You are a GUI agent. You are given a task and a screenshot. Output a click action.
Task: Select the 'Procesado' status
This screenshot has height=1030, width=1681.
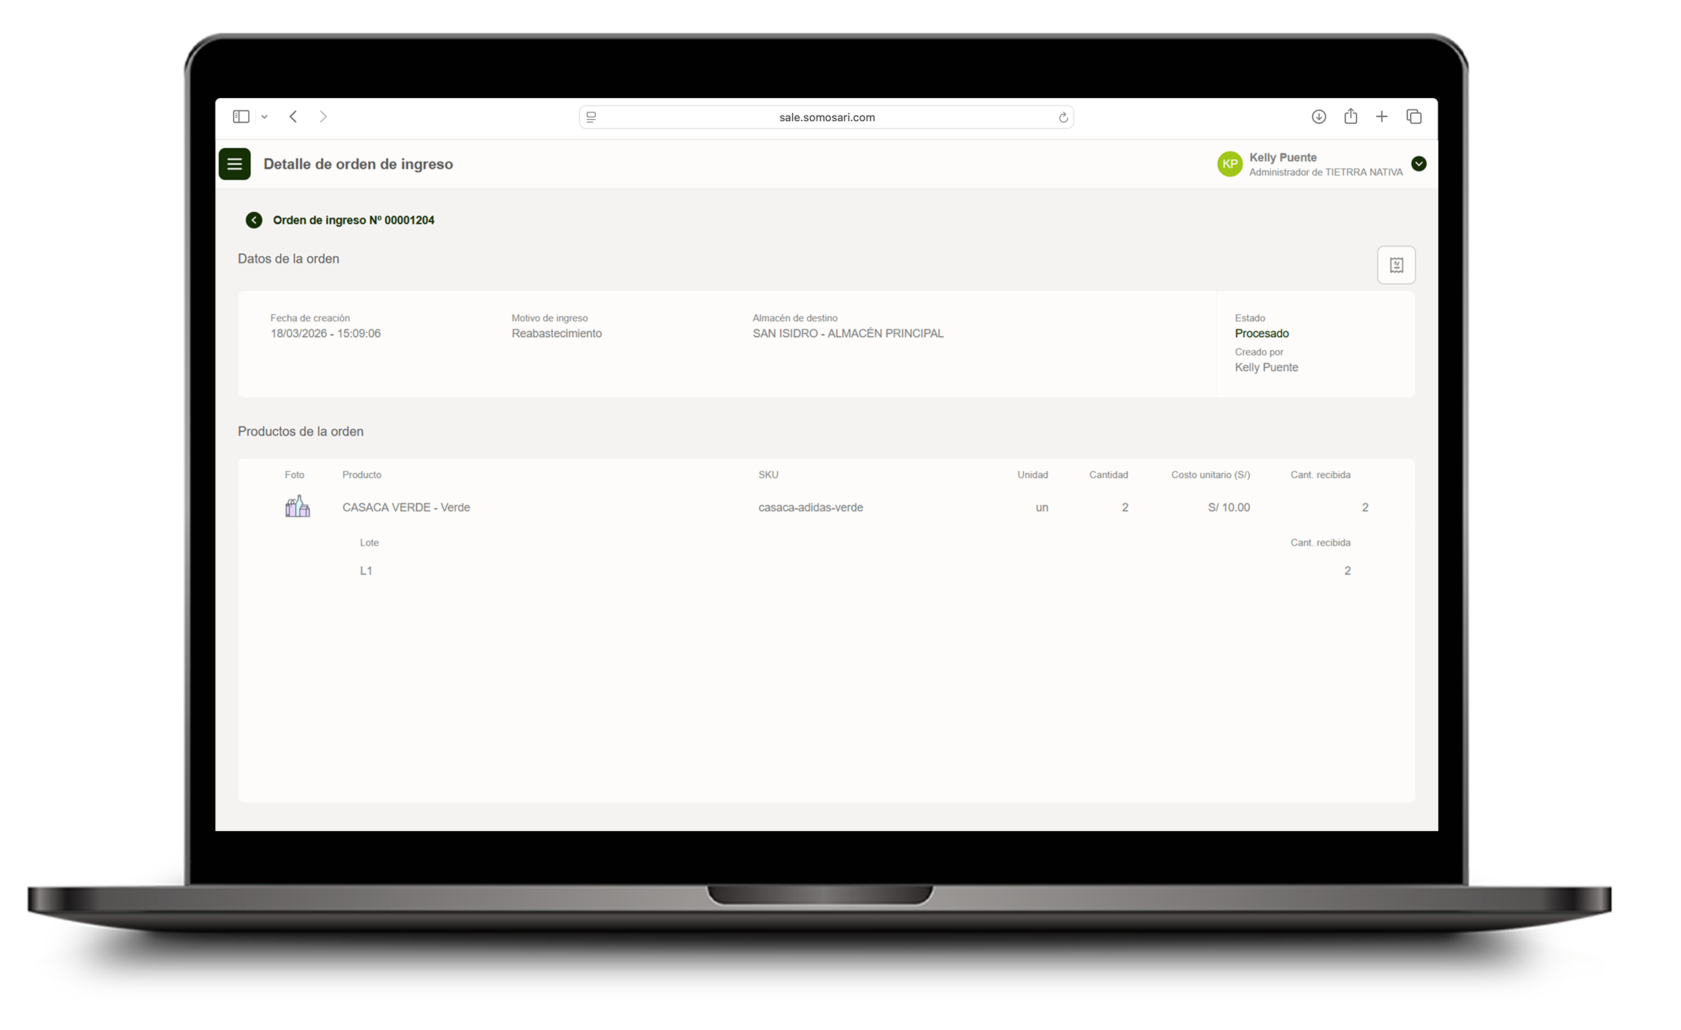(x=1262, y=333)
